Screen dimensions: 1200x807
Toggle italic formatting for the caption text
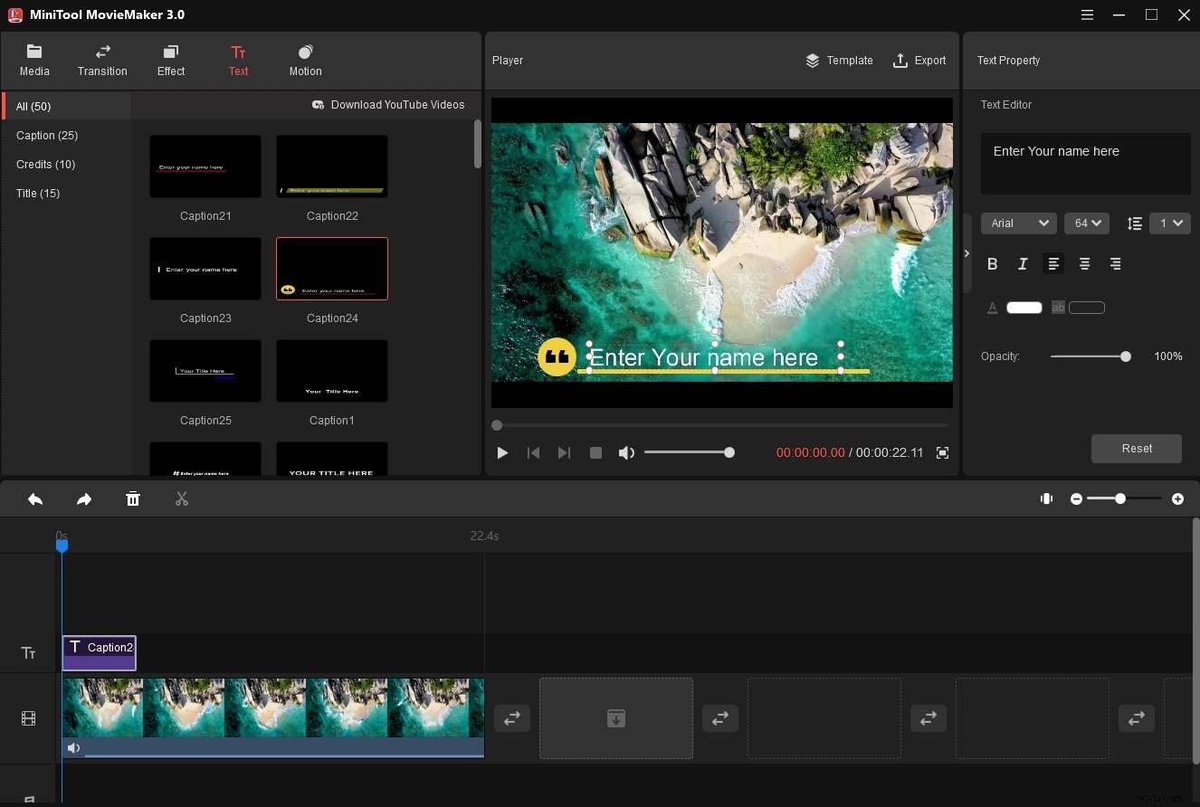click(1023, 263)
